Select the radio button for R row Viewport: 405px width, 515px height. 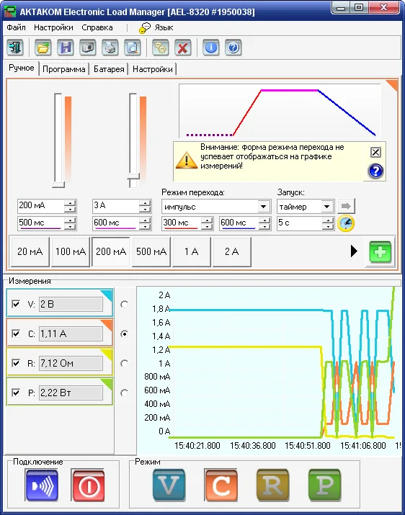click(x=124, y=364)
